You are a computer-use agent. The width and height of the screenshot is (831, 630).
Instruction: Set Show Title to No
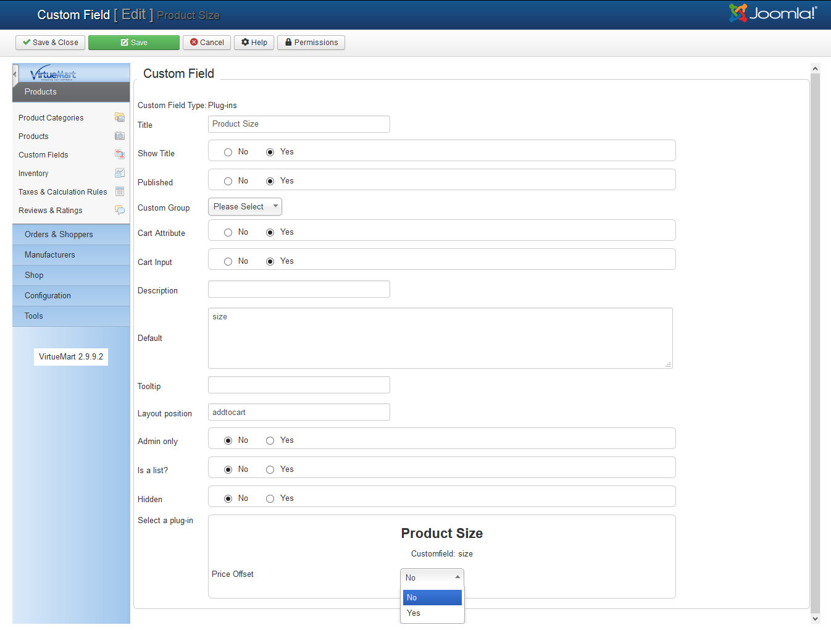click(x=228, y=152)
